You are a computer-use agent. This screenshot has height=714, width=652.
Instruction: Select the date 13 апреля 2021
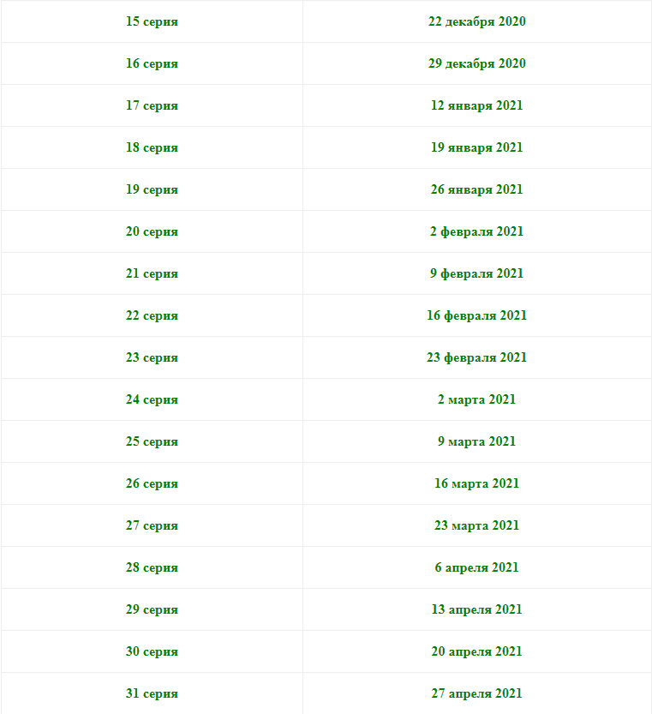coord(476,609)
